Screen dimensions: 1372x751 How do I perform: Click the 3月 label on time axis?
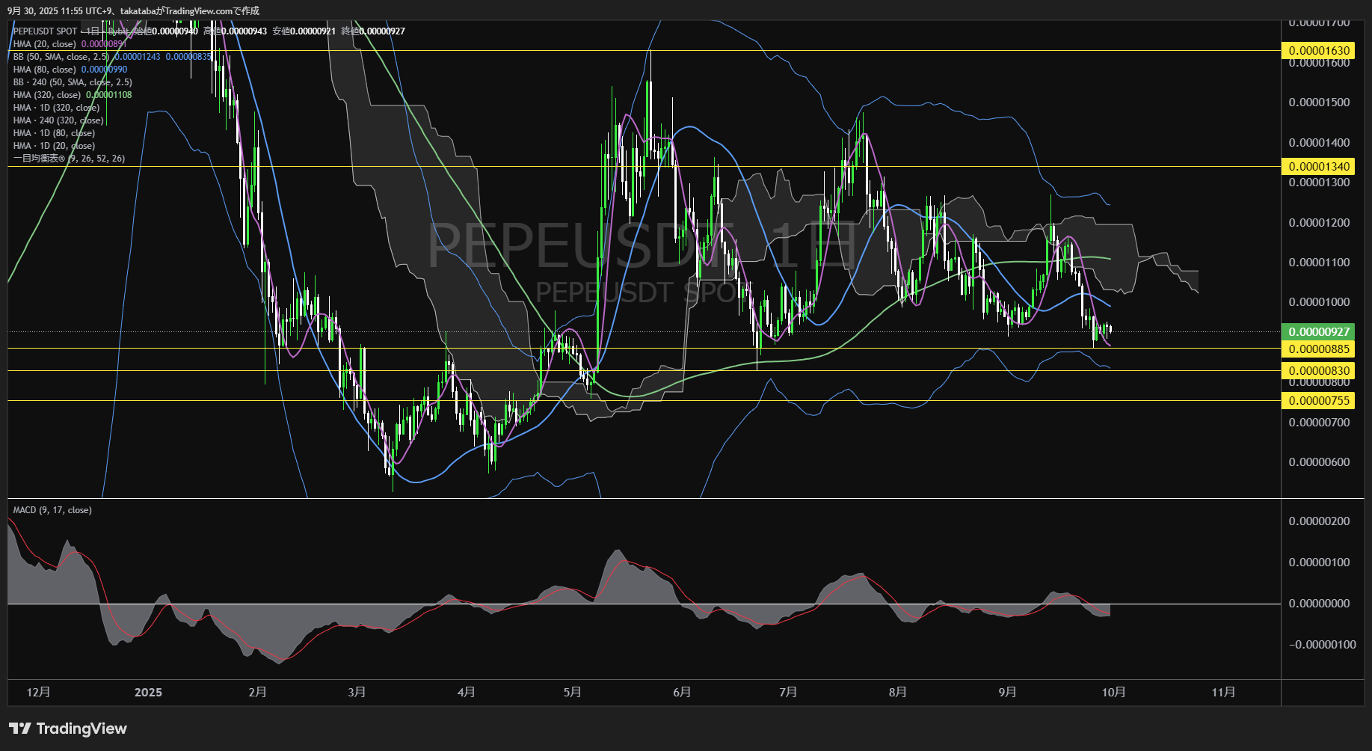(357, 693)
